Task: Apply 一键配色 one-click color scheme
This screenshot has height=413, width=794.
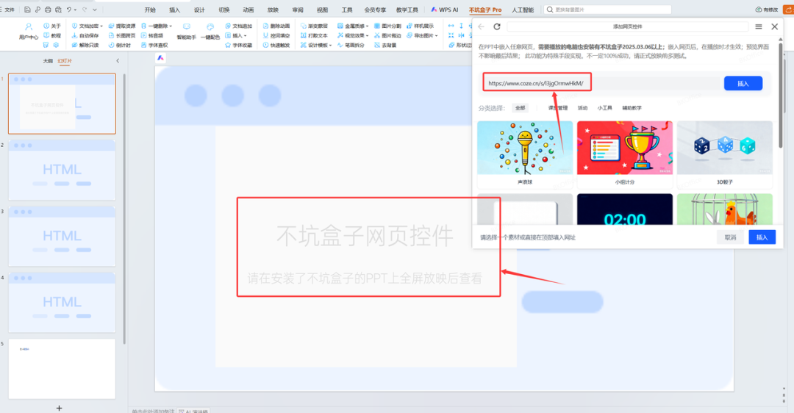Action: pyautogui.click(x=210, y=31)
